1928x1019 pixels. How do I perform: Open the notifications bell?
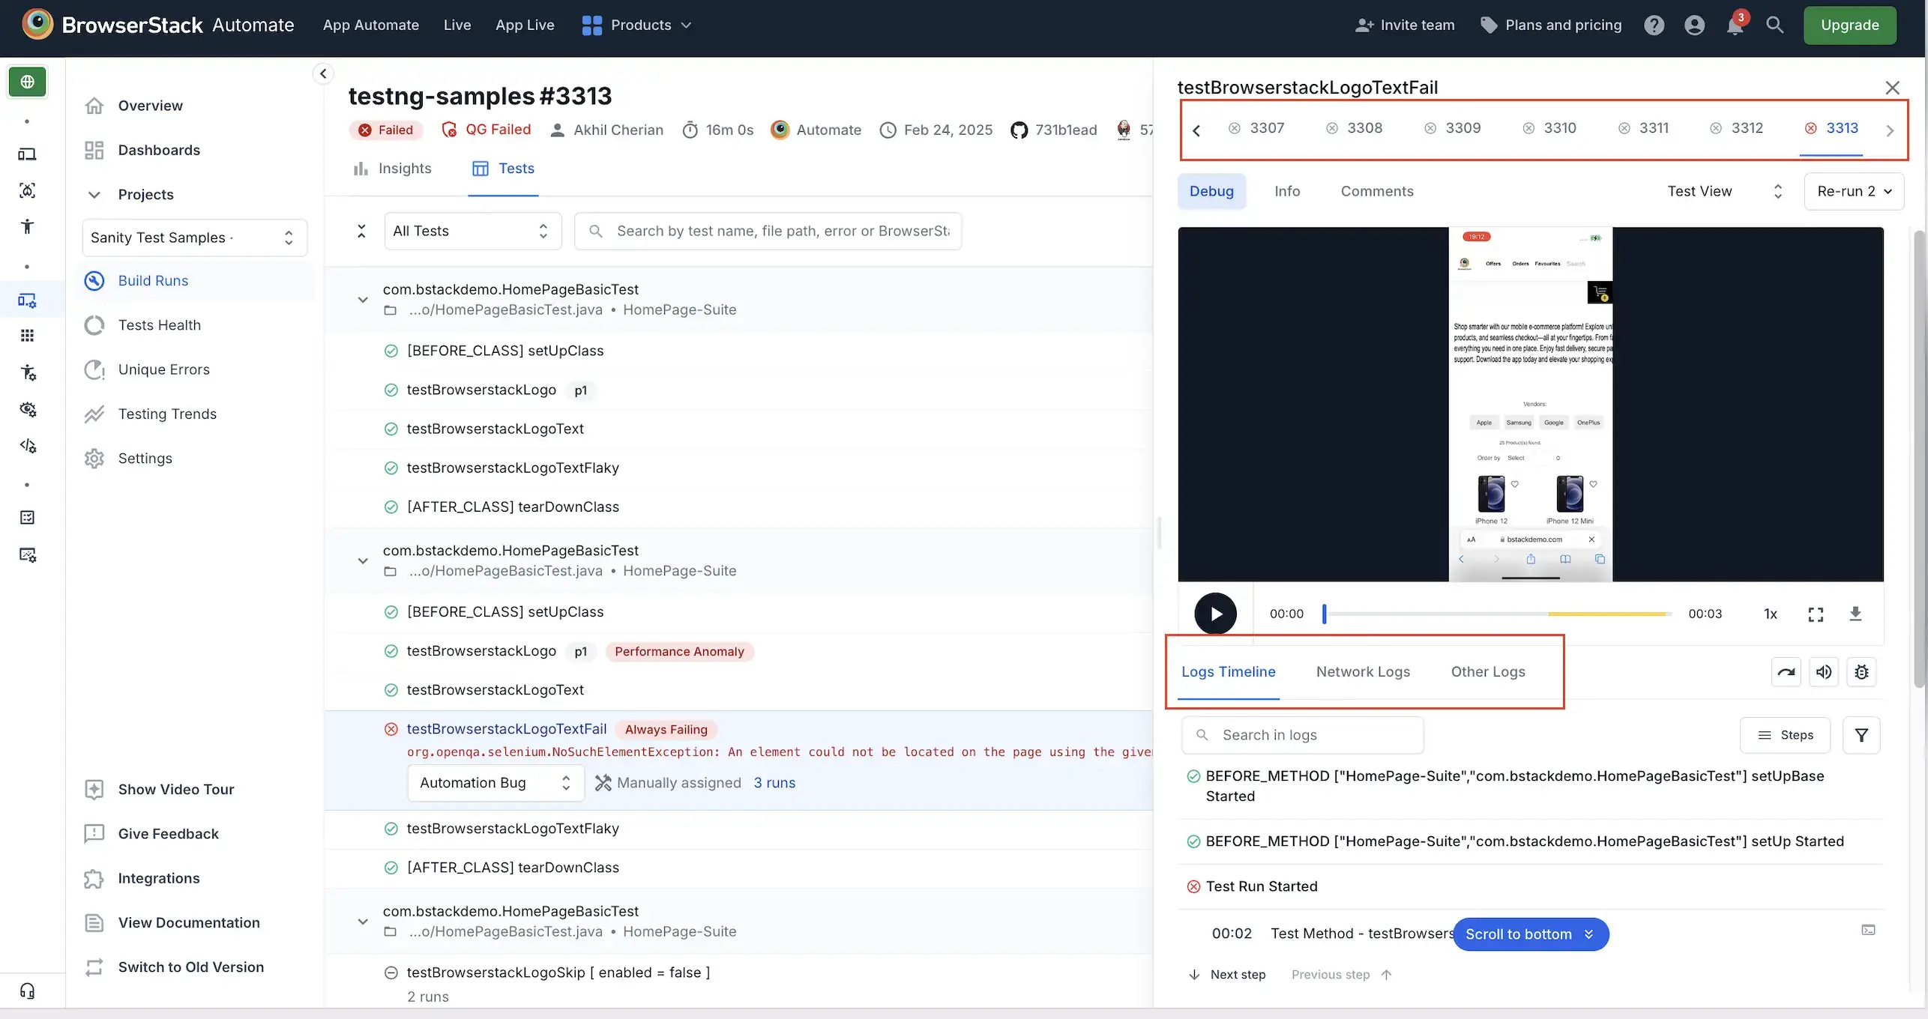1735,25
